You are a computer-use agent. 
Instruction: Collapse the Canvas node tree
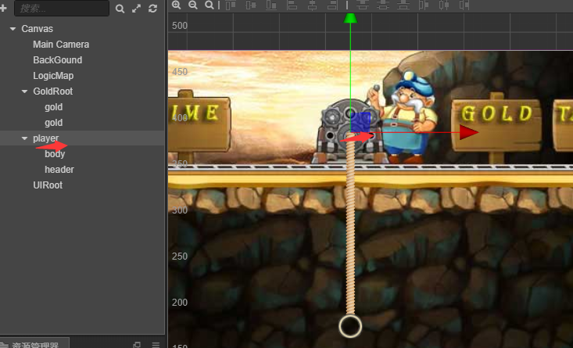tap(13, 28)
